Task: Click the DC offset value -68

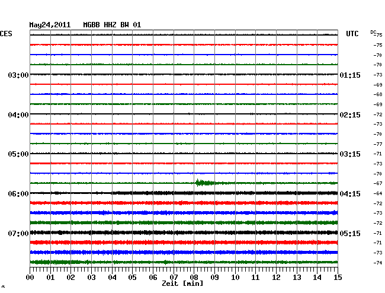Action: click(378, 94)
